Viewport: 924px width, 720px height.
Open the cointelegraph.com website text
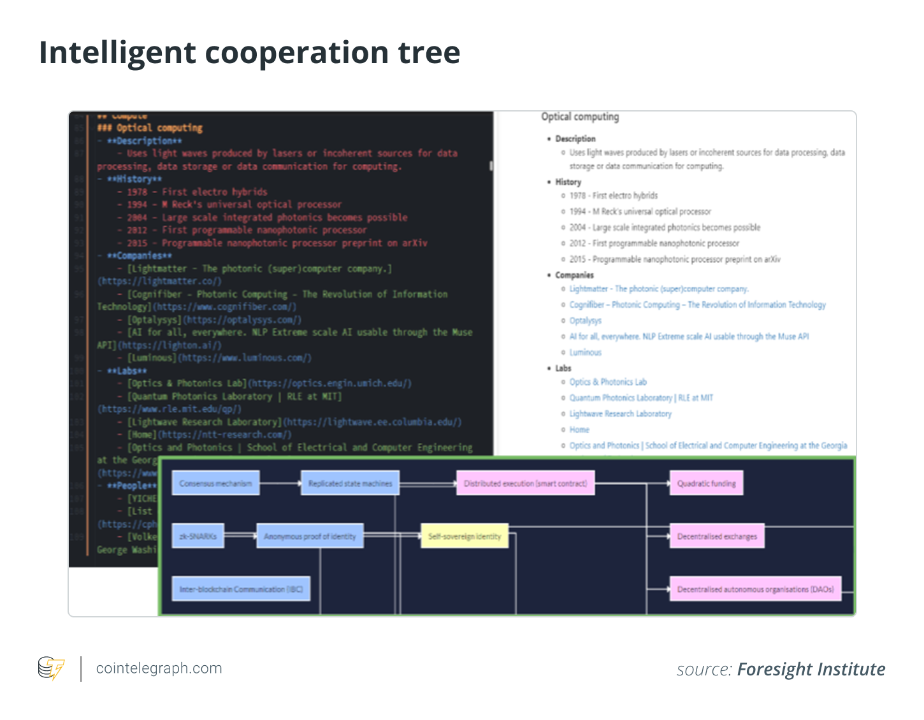159,668
